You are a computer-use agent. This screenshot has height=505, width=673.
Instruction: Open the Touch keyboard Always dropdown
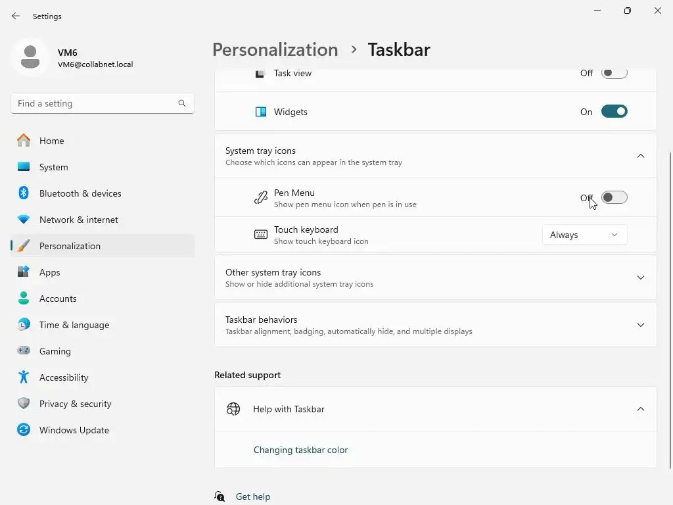coord(584,235)
